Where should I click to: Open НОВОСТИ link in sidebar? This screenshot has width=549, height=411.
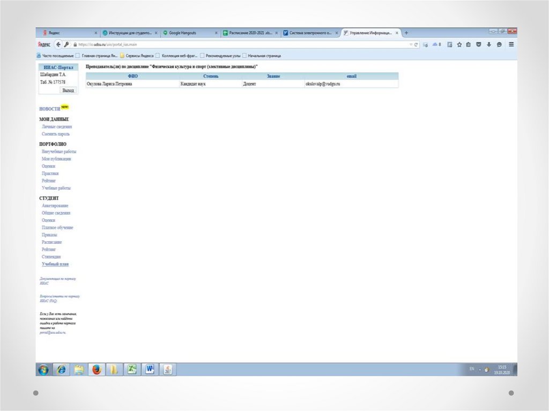[x=50, y=109]
